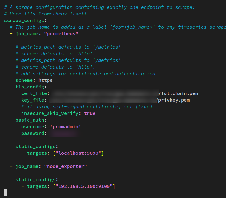This screenshot has width=226, height=198.
Task: Click the '/fullchain.pem' path ending
Action: pos(178,93)
